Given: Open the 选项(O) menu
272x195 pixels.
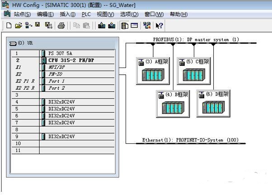Looking at the screenshot, I should pos(129,14).
